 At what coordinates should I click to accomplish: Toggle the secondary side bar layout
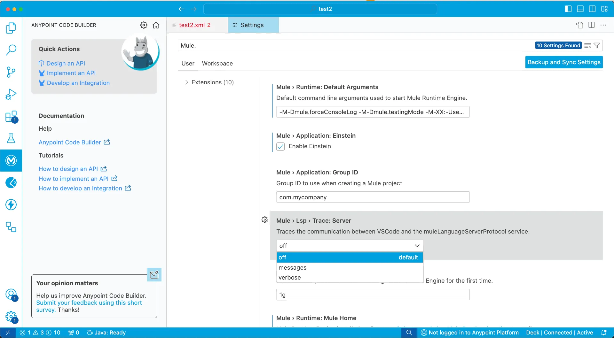pos(592,9)
